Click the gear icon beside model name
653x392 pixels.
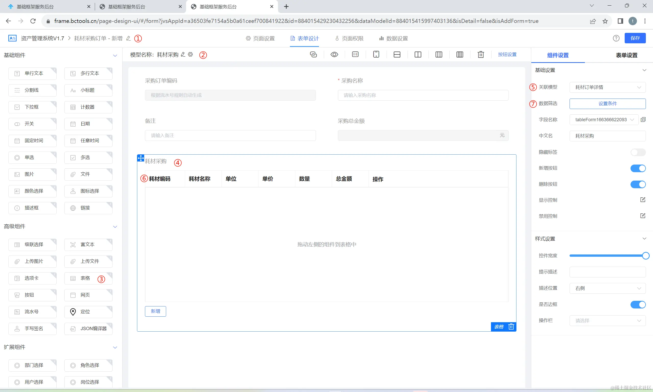191,55
